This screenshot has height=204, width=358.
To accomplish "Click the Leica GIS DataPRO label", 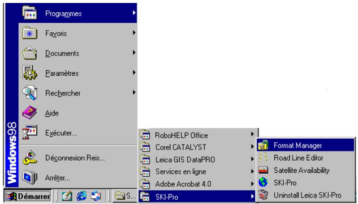I will [185, 159].
